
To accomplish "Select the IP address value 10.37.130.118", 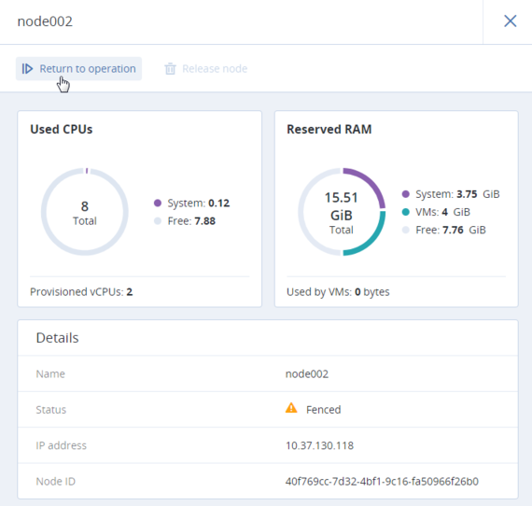I will click(x=319, y=445).
